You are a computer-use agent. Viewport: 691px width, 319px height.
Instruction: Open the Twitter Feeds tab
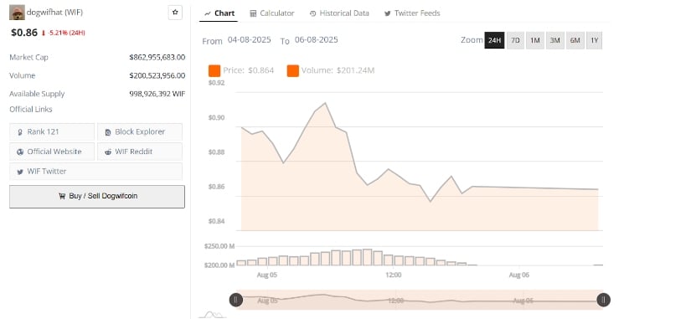click(x=412, y=13)
